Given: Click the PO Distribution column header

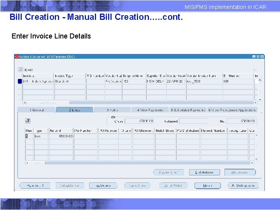Looking at the screenshot, I should coord(188,131).
